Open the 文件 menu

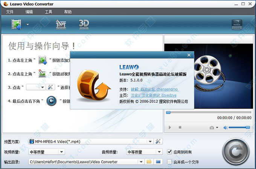(10, 12)
